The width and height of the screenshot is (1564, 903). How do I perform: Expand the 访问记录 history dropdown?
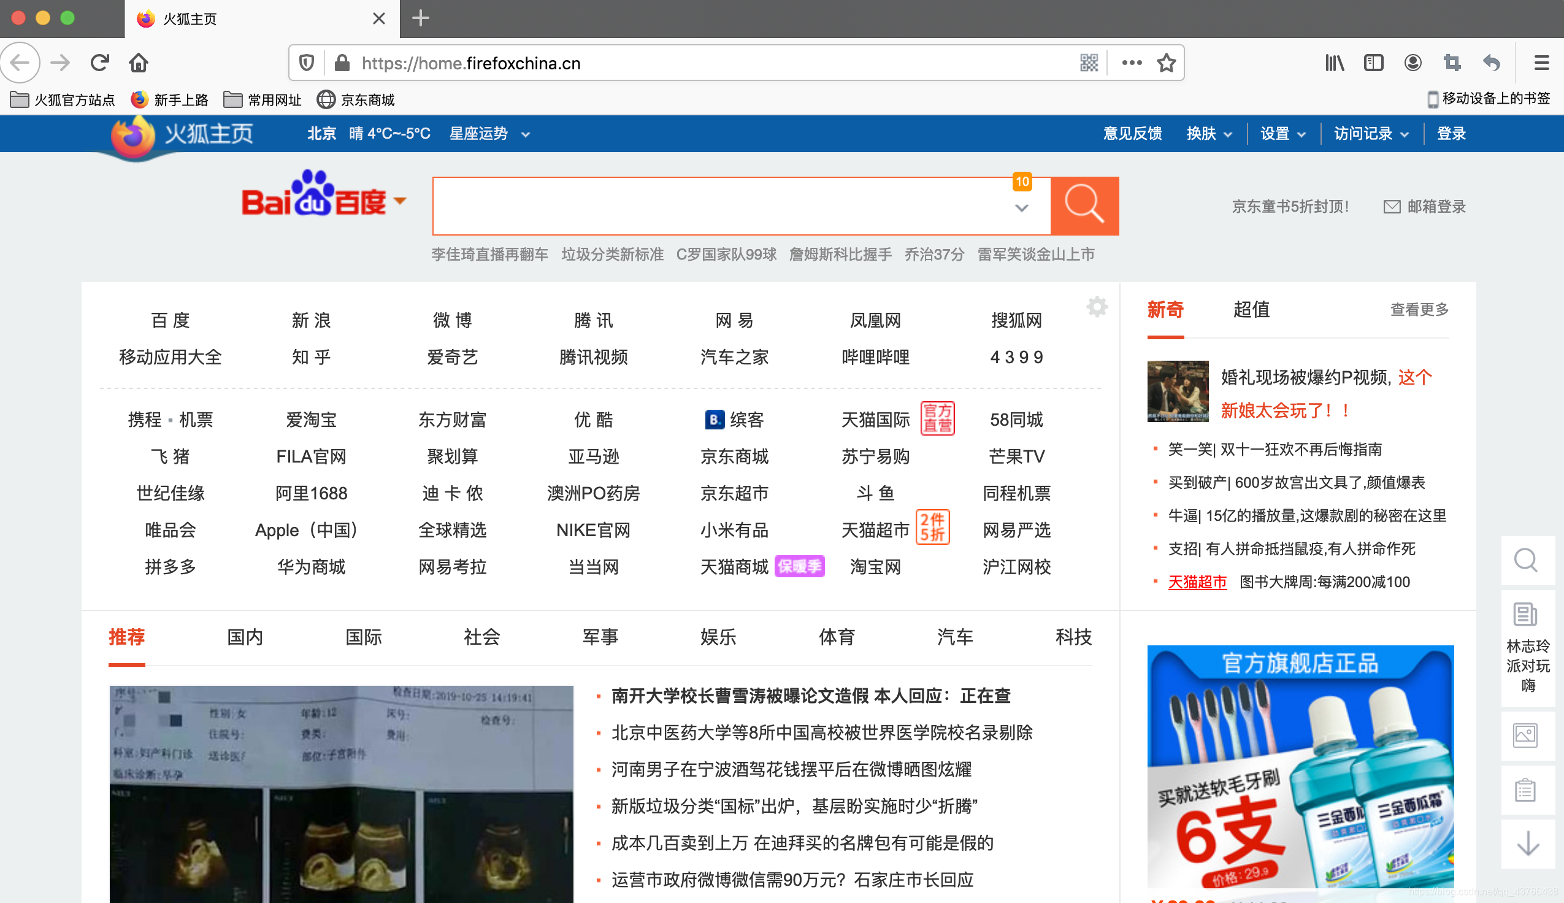click(x=1371, y=133)
